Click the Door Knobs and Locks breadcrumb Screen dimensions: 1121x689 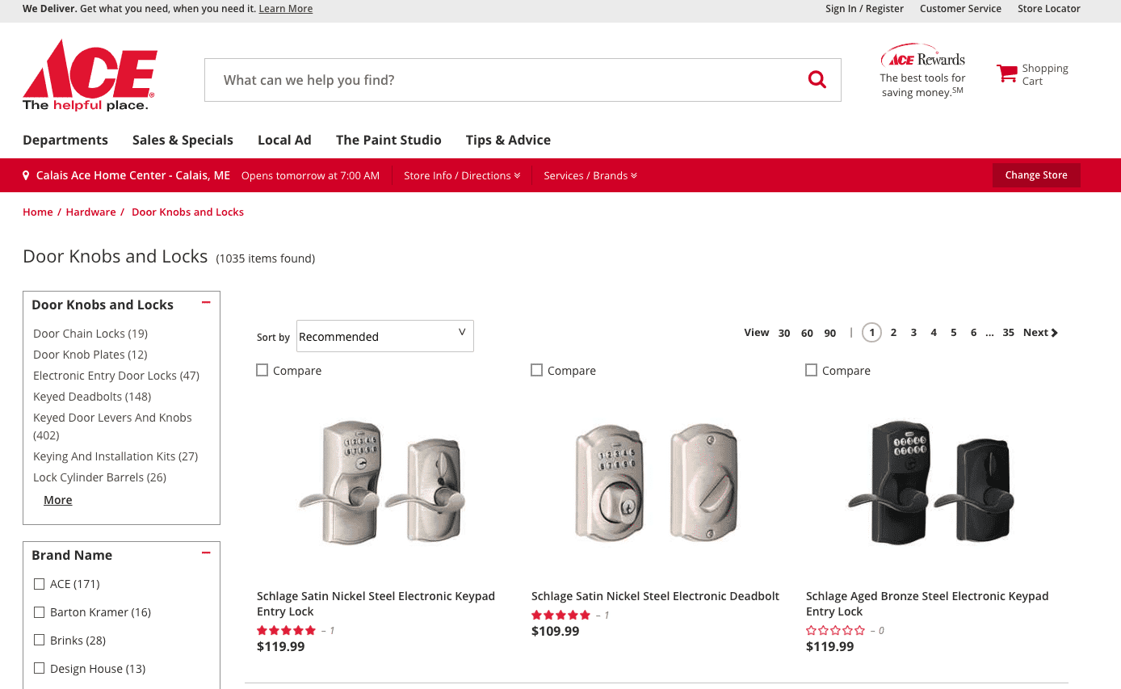coord(187,212)
